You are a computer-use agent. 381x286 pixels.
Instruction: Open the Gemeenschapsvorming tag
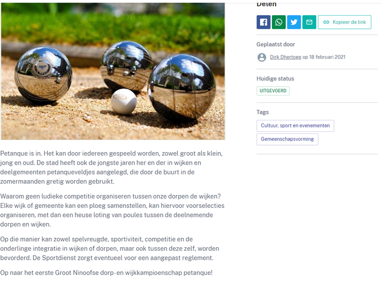coord(287,139)
